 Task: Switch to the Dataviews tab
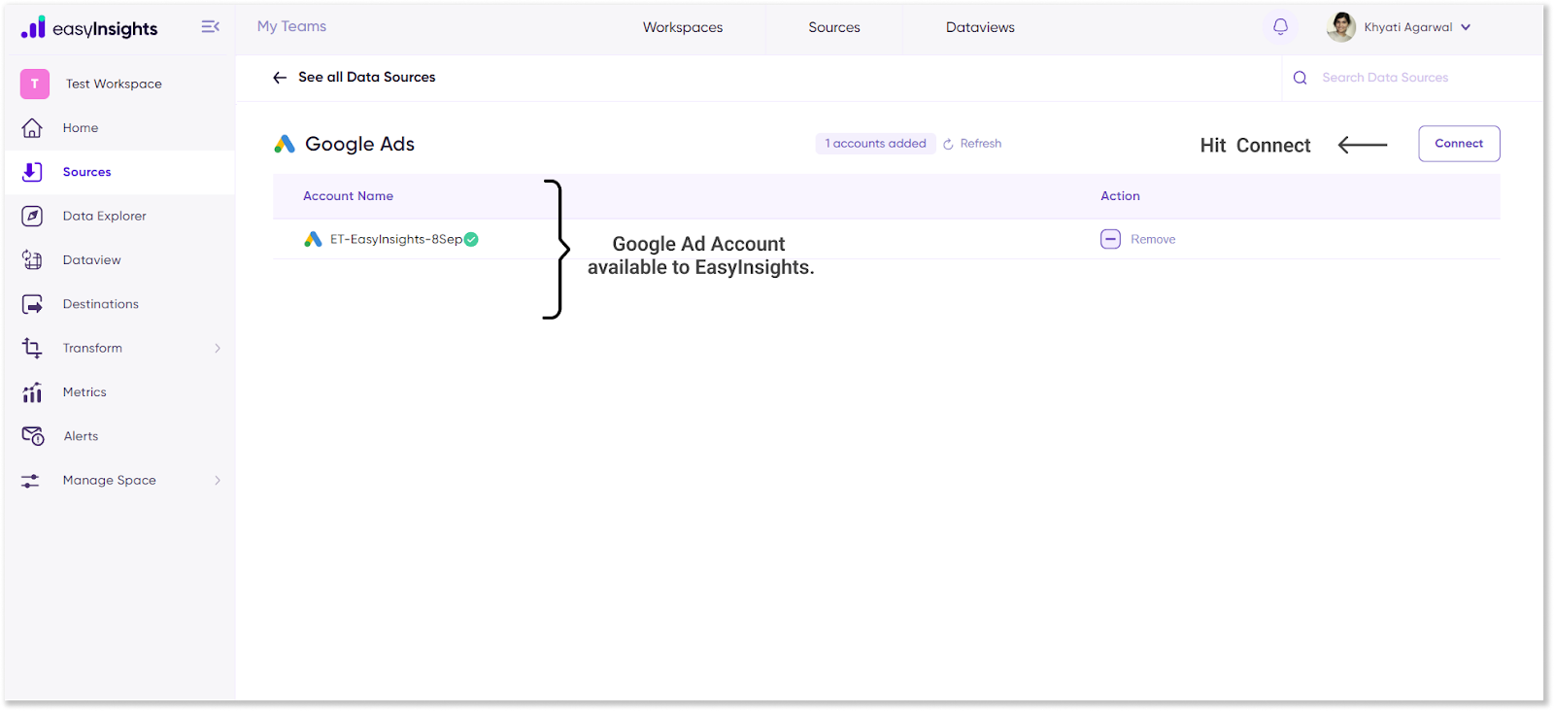[x=980, y=27]
